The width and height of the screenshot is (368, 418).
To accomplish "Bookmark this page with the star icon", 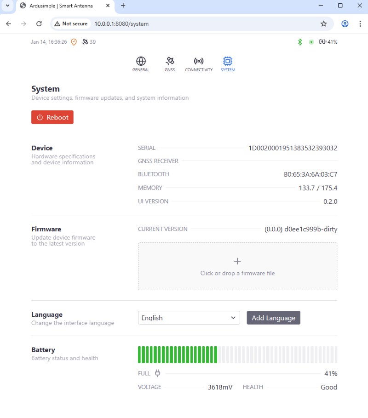I will 323,24.
